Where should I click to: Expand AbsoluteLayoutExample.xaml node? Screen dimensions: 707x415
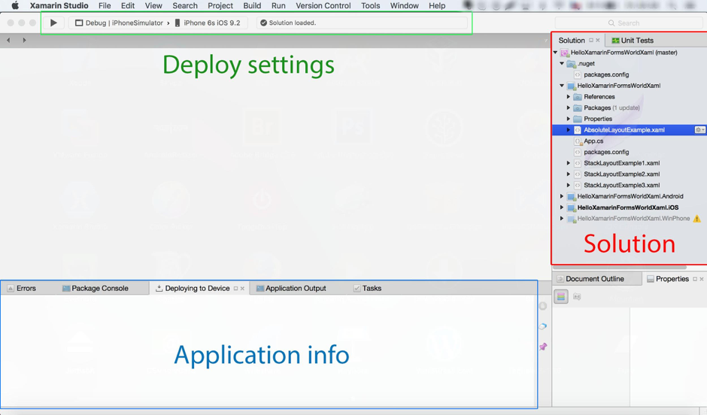point(569,130)
